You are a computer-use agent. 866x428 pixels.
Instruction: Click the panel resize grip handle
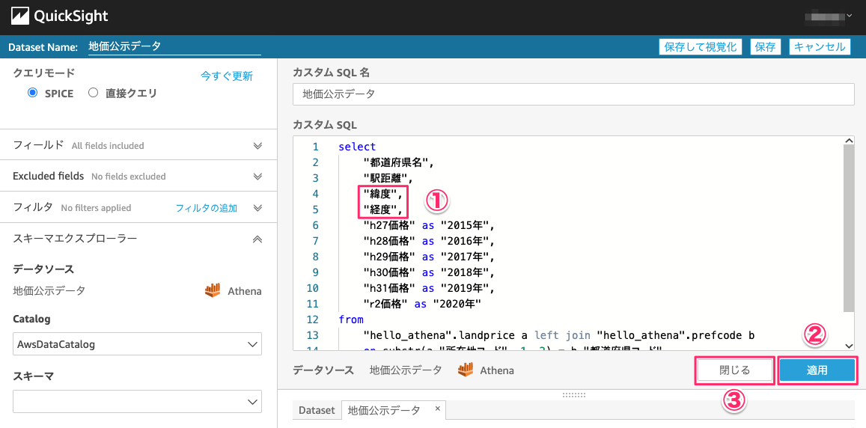(573, 394)
